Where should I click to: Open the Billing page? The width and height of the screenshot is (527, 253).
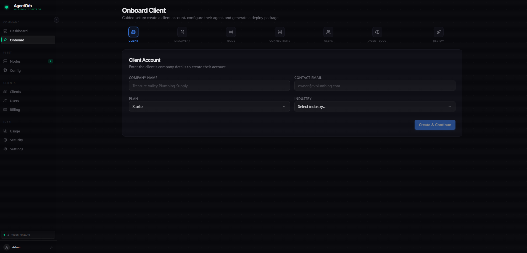point(28,110)
